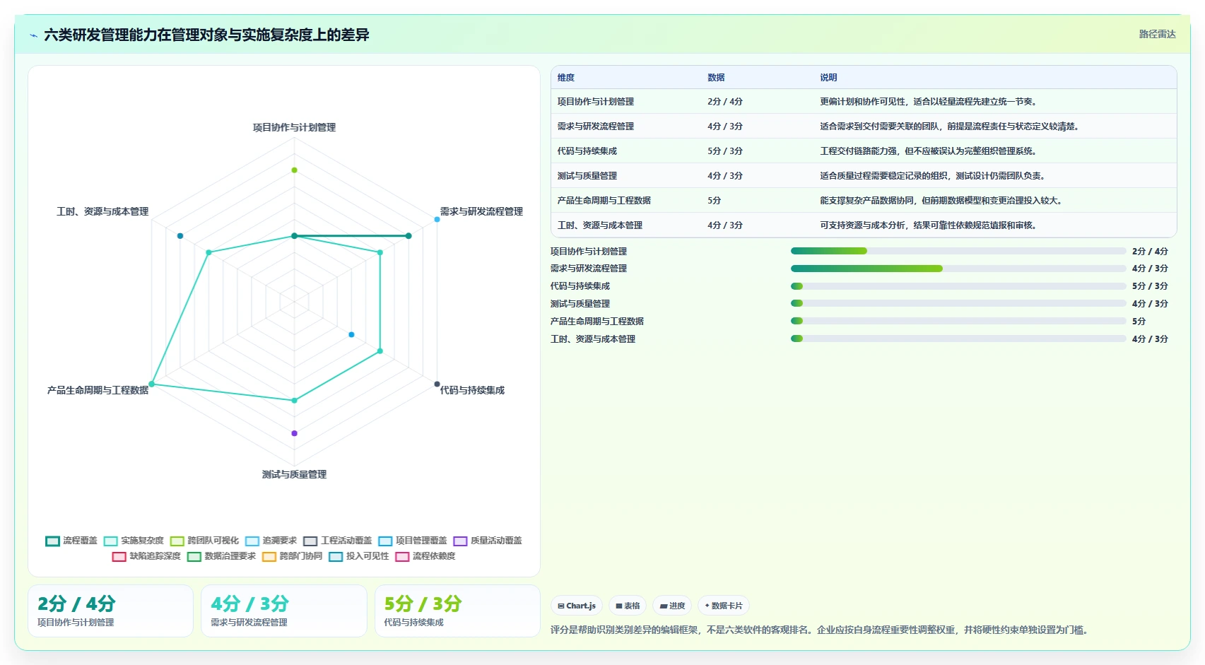Click radar axis label 测试与质量管理
The image size is (1205, 665).
click(x=294, y=474)
